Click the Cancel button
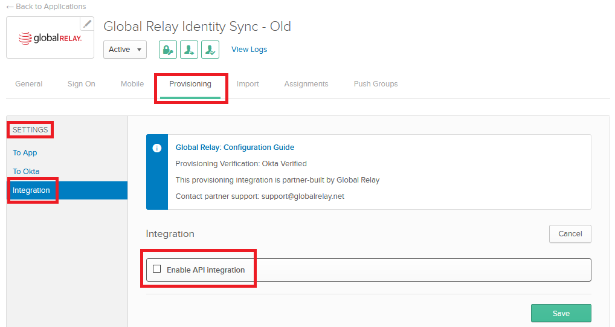Viewport: 615px width, 327px height. (x=570, y=234)
